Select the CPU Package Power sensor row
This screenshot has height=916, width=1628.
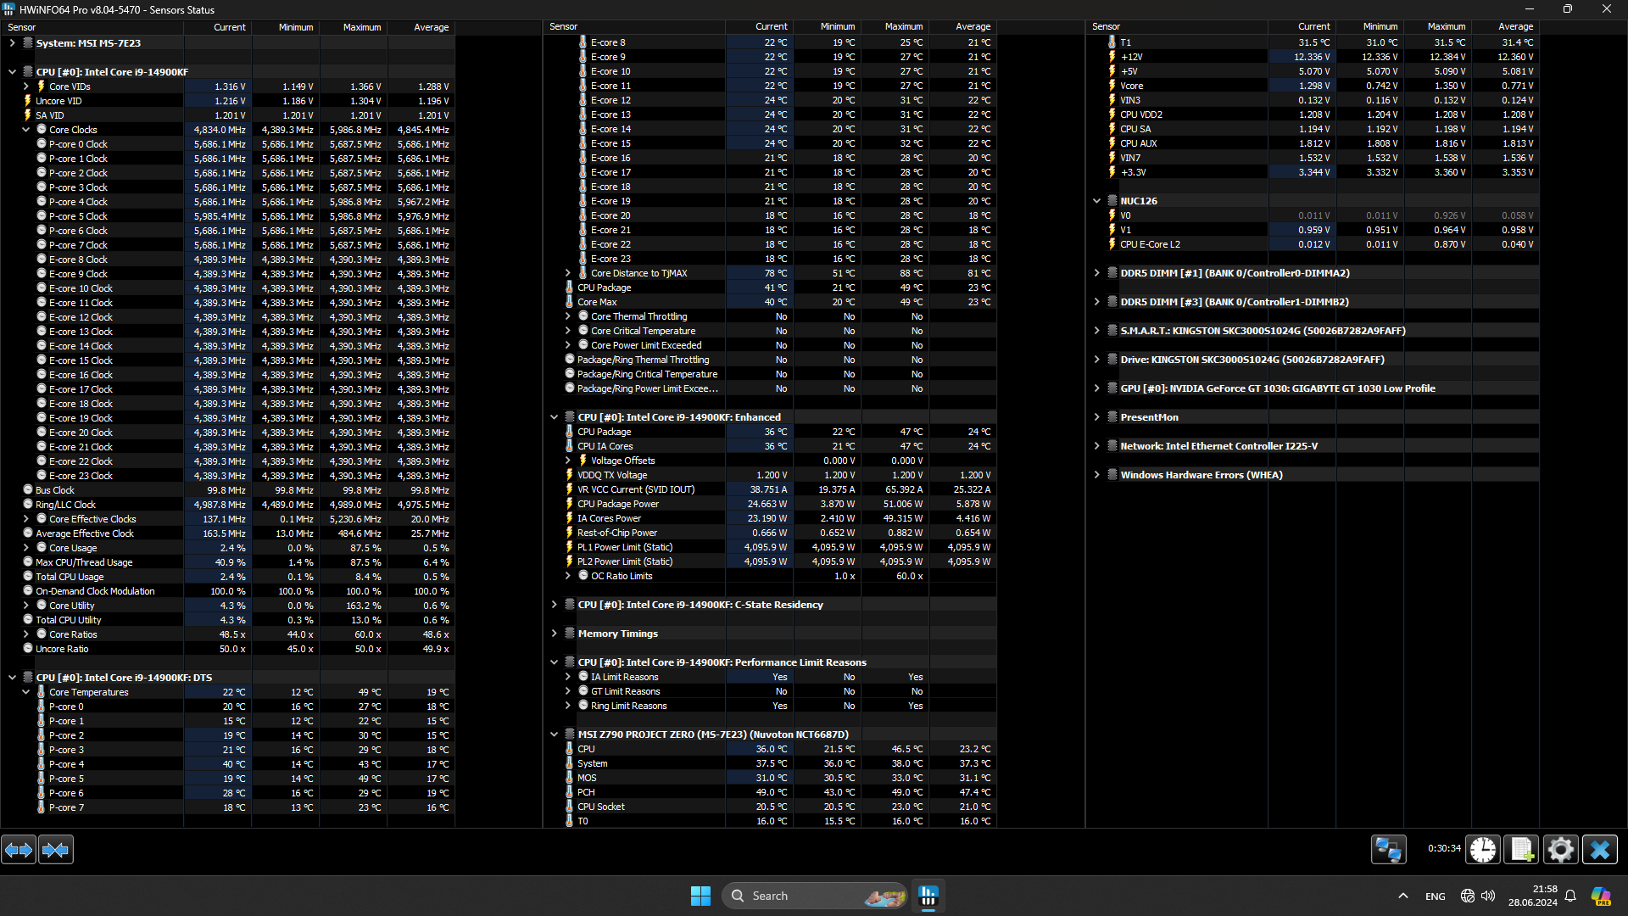click(x=618, y=504)
